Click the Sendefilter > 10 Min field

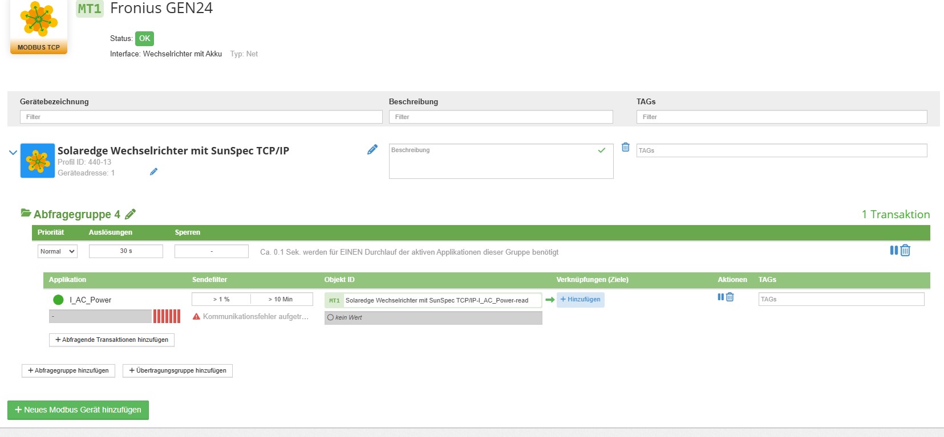[x=281, y=299]
